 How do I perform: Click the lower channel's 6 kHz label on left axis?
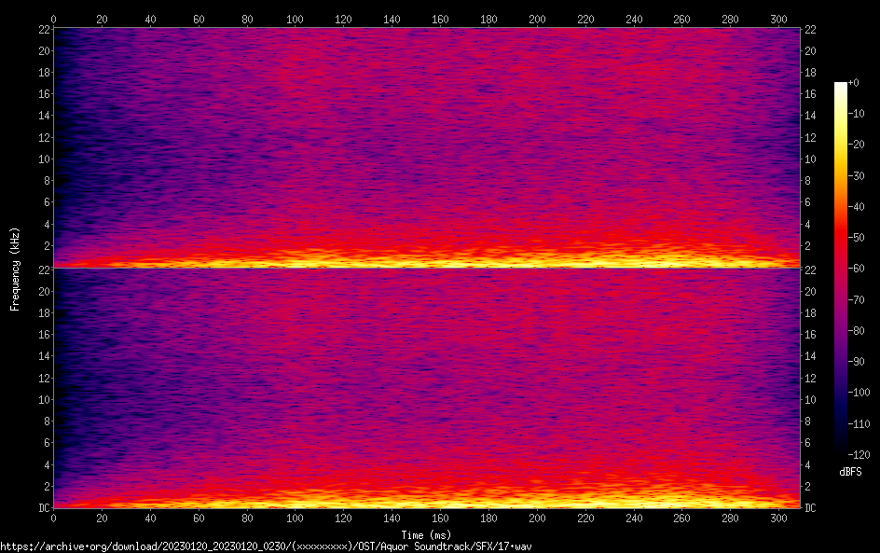tap(46, 443)
